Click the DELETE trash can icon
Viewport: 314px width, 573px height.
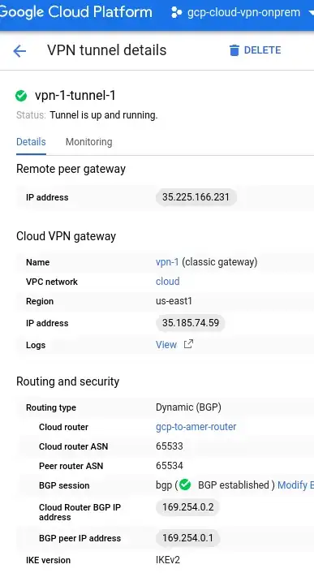[x=234, y=50]
